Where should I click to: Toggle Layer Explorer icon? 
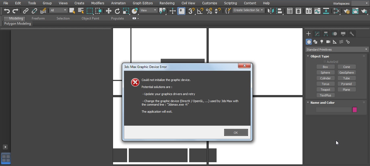298,11
